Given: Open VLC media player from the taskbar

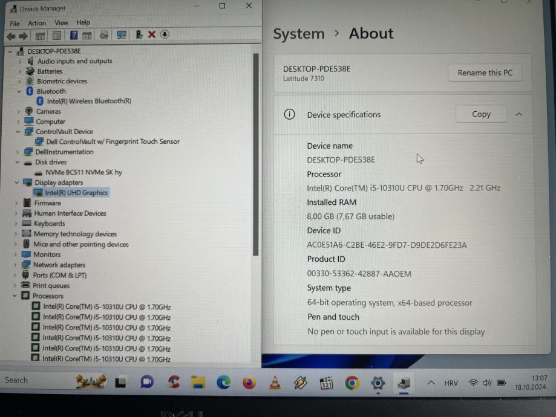Looking at the screenshot, I should (x=275, y=383).
